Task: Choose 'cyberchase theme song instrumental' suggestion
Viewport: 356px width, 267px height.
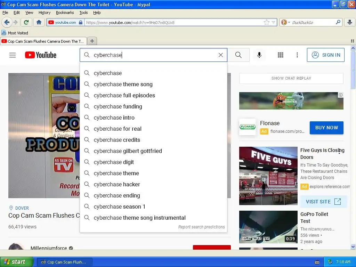Action: pyautogui.click(x=153, y=218)
